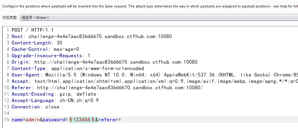Click the 'POST / HTTP/1.1' request line
This screenshot has height=128, width=298.
point(33,30)
